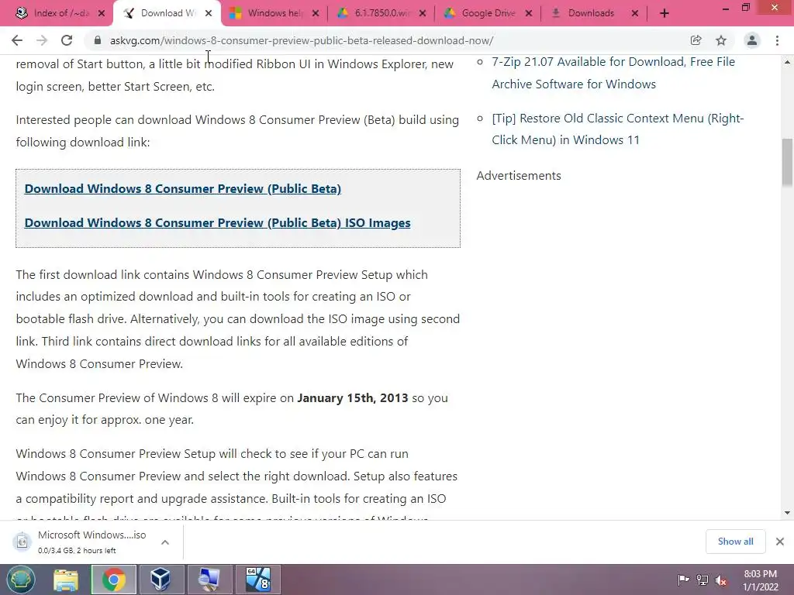Click the bold 'January 15th, 2013' text

tap(353, 397)
